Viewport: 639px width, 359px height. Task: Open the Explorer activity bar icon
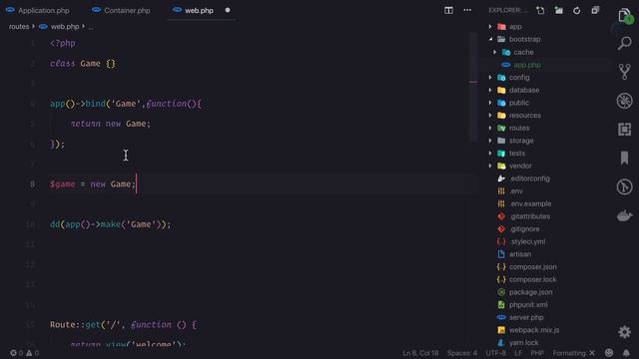point(625,16)
